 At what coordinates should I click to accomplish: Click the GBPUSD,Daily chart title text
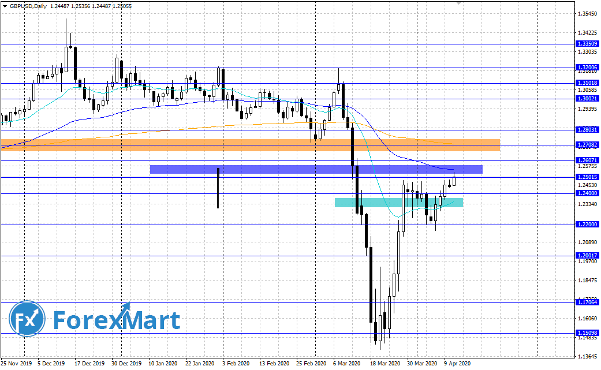[28, 6]
